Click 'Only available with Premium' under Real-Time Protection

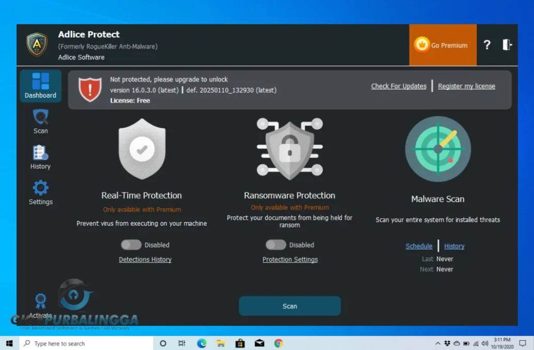tap(142, 209)
